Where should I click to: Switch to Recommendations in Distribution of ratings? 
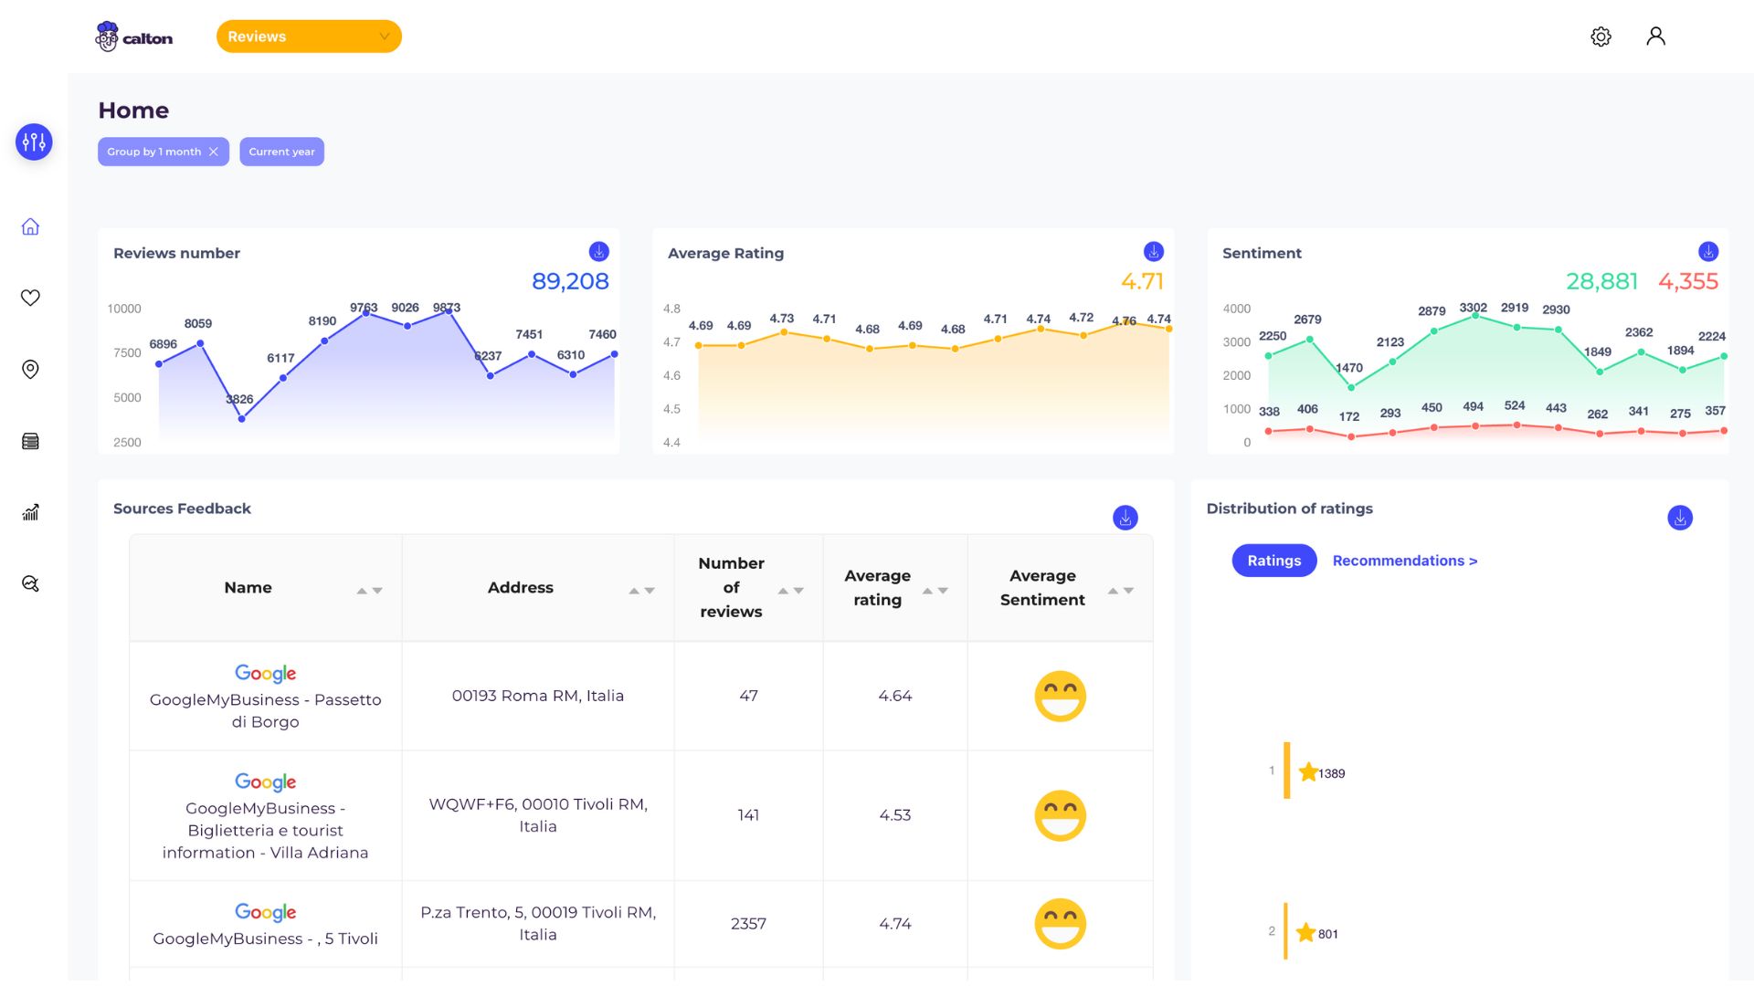(1404, 560)
